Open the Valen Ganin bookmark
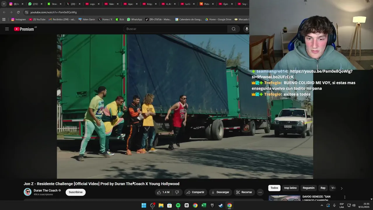 point(87,20)
